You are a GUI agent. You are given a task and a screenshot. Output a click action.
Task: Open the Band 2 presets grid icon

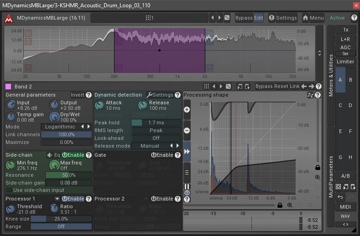coord(206,87)
